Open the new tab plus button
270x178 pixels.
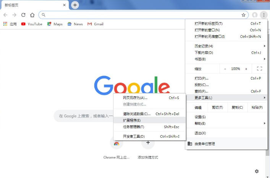click(x=75, y=5)
